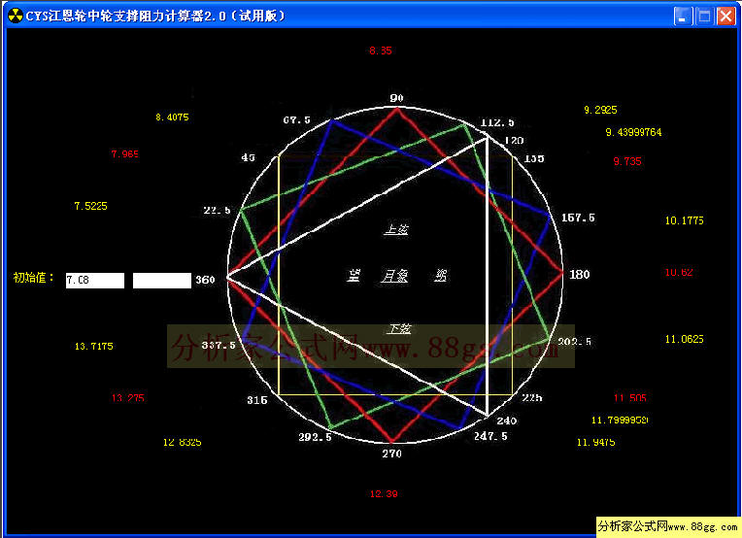Click the 月象 label at the wheel center
The width and height of the screenshot is (742, 538).
tap(394, 276)
